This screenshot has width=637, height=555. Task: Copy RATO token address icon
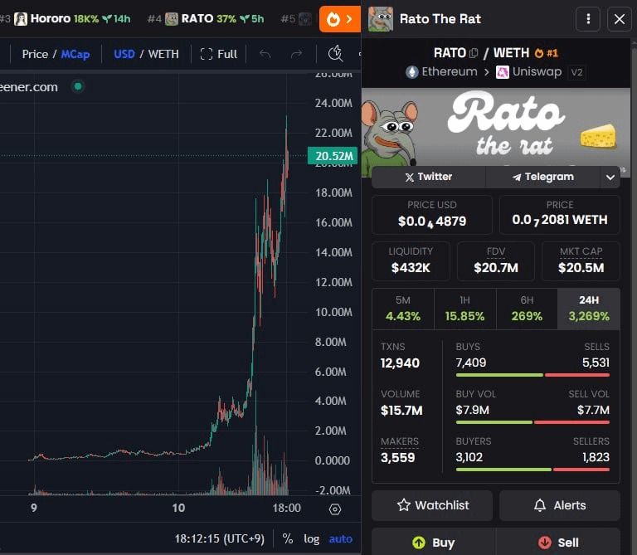(474, 53)
